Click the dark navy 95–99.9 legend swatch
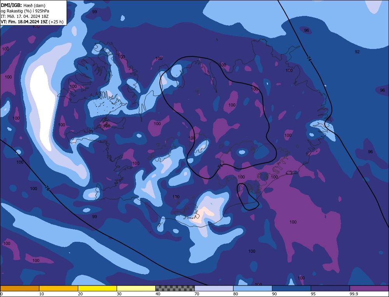 [330, 288]
